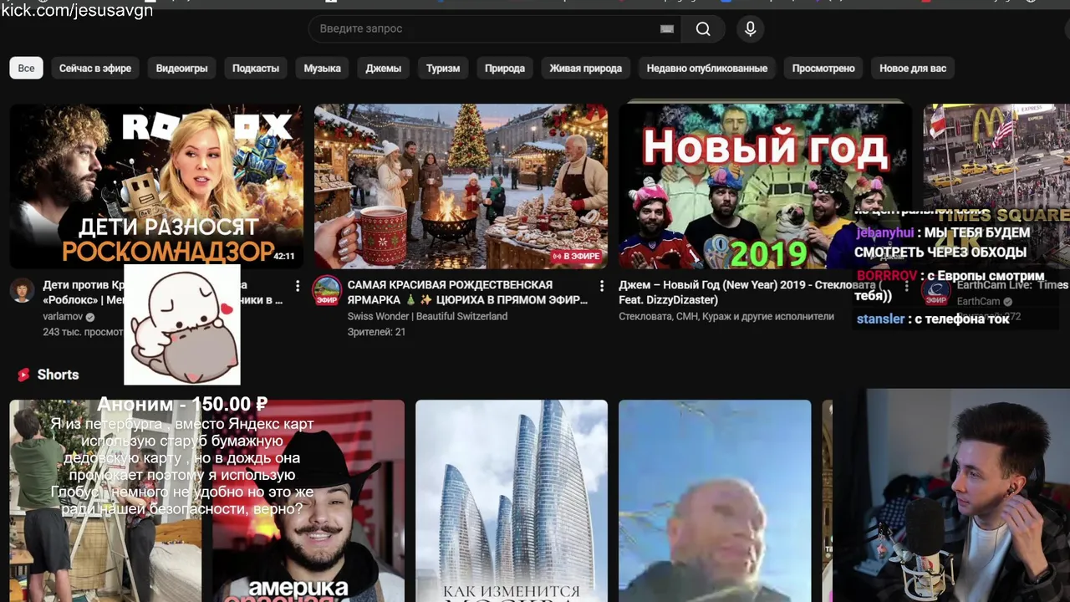
Task: Click the "Зрителей: 21" viewer count
Action: [x=376, y=333]
